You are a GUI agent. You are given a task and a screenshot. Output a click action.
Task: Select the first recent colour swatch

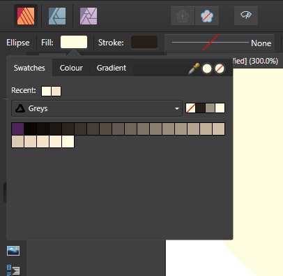click(46, 91)
